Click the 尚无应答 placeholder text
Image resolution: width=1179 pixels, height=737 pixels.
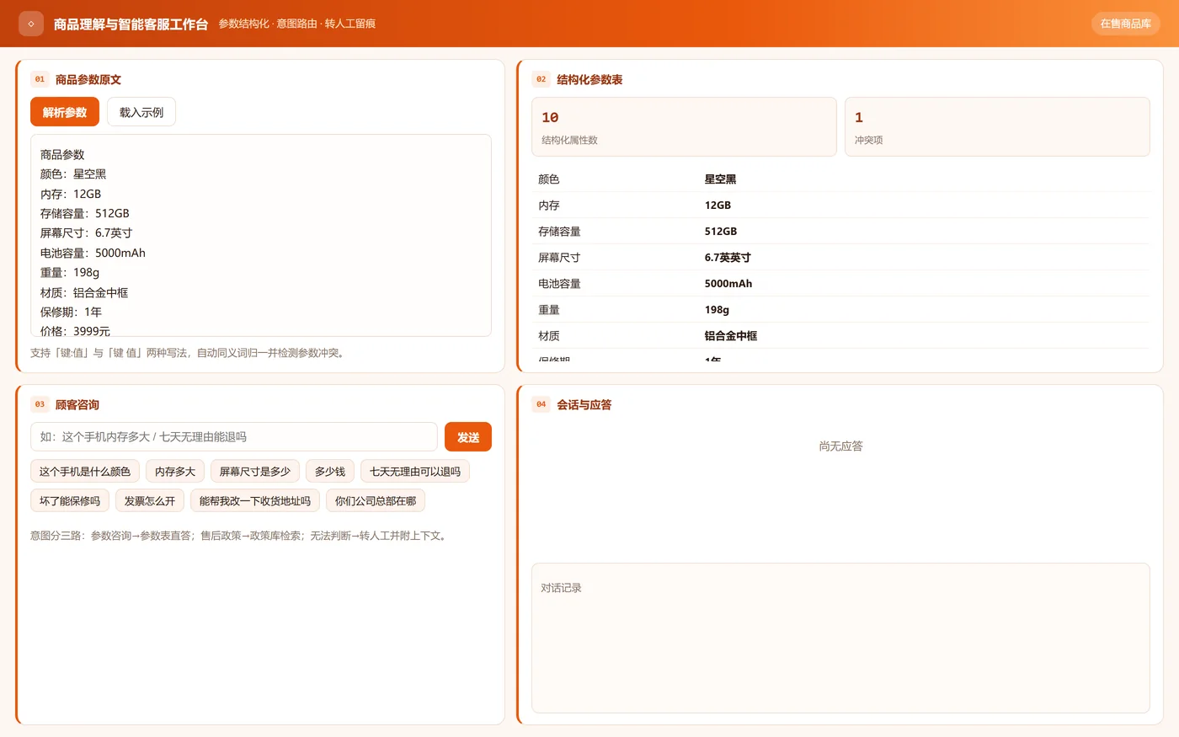click(x=840, y=446)
